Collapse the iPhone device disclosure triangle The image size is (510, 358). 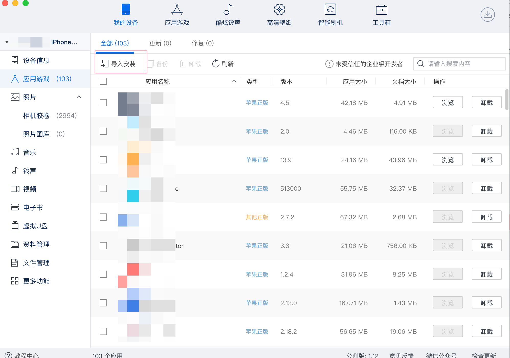coord(7,42)
